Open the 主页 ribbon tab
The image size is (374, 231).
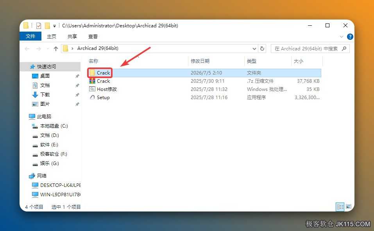click(x=52, y=36)
